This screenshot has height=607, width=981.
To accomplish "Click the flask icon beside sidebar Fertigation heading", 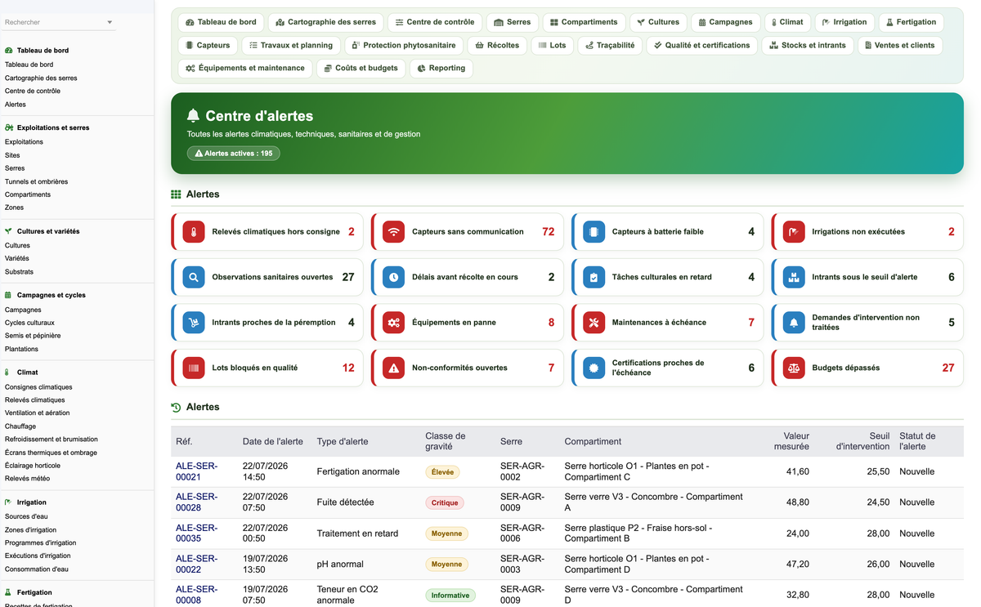I will (x=8, y=592).
